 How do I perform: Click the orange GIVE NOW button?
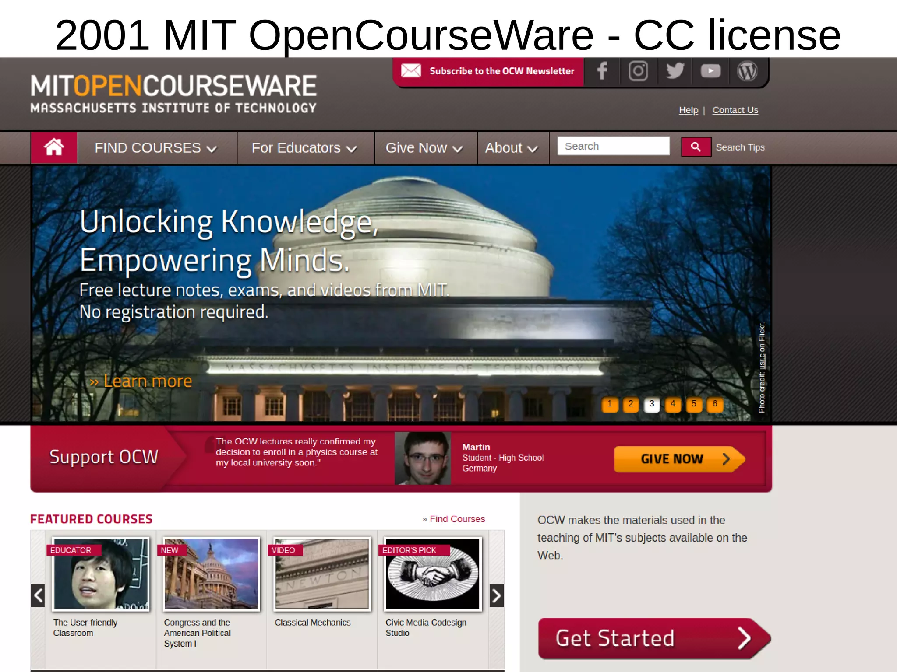pyautogui.click(x=679, y=459)
